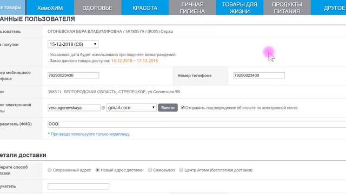Click the mobile number field 79290023430
The height and width of the screenshot is (194, 346).
click(x=74, y=75)
